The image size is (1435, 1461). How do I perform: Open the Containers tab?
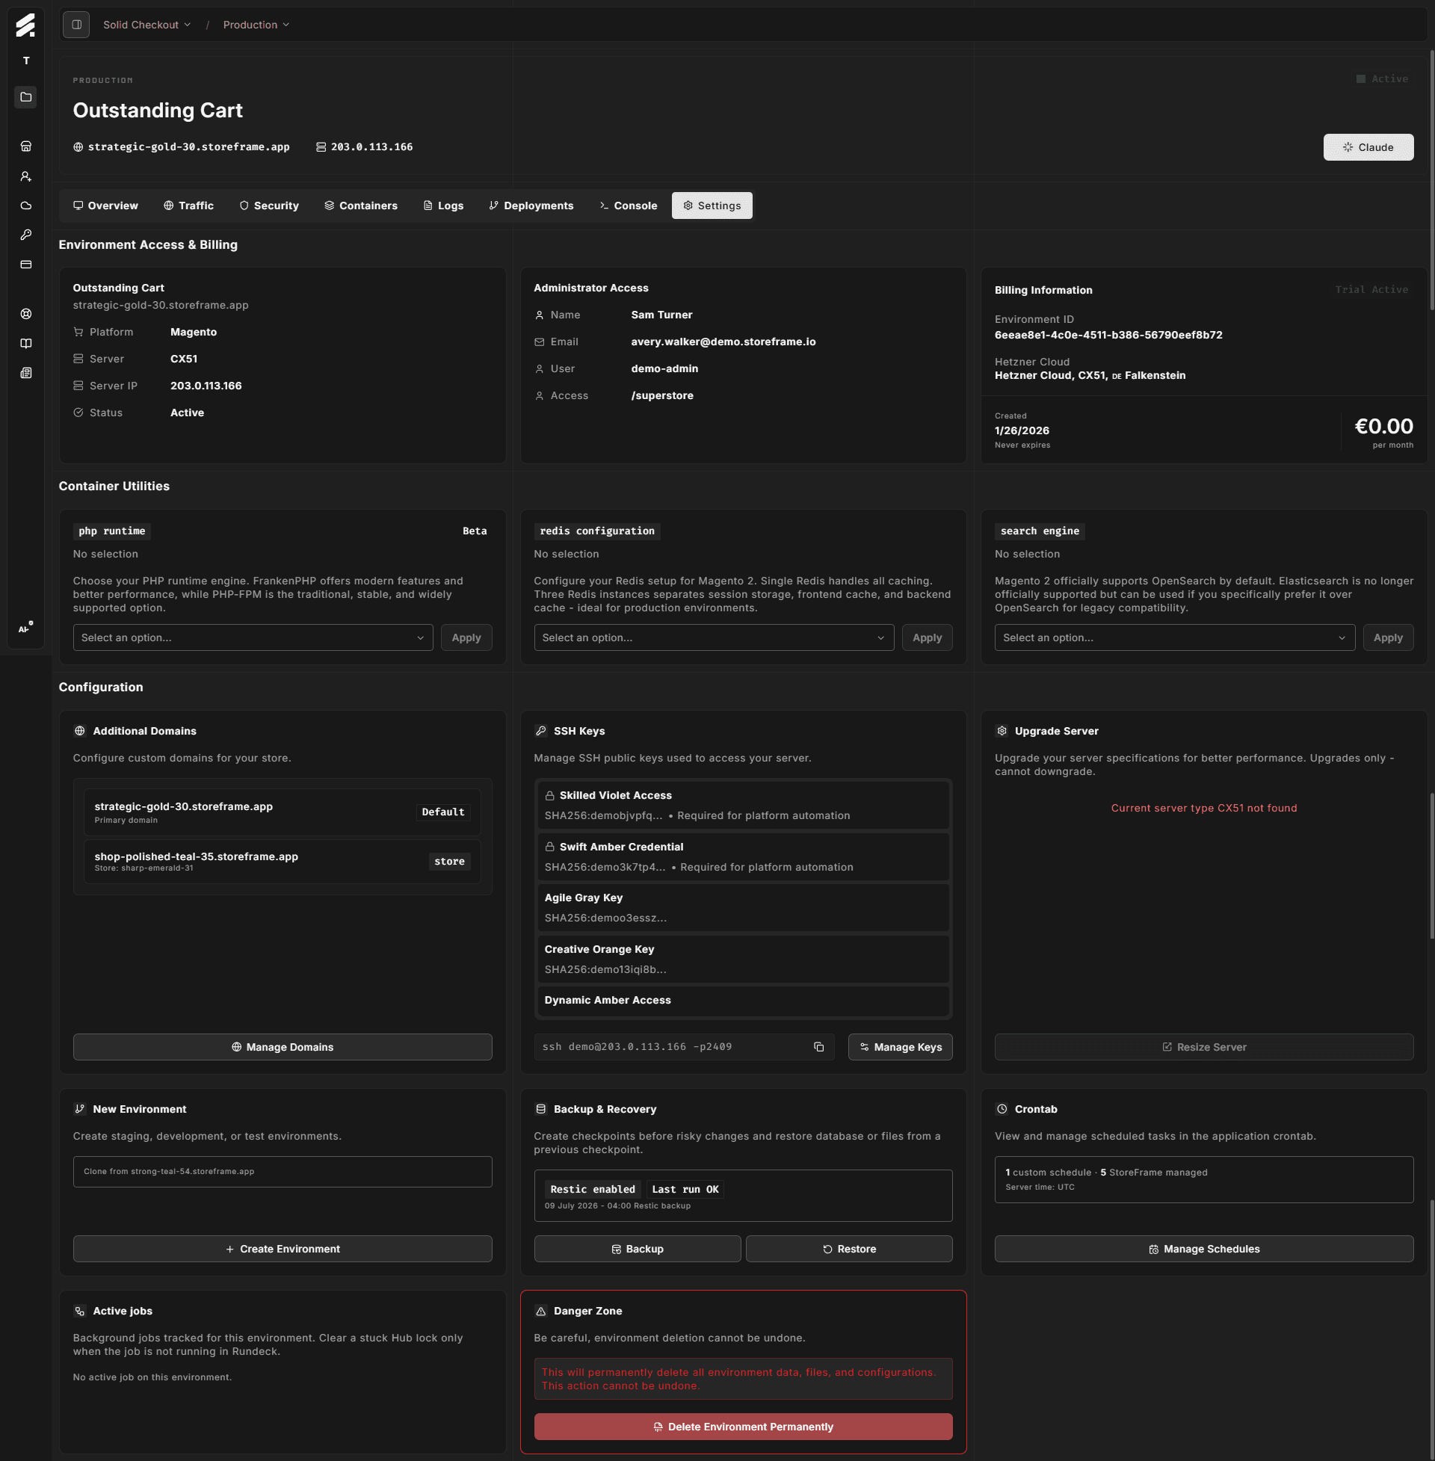[361, 206]
